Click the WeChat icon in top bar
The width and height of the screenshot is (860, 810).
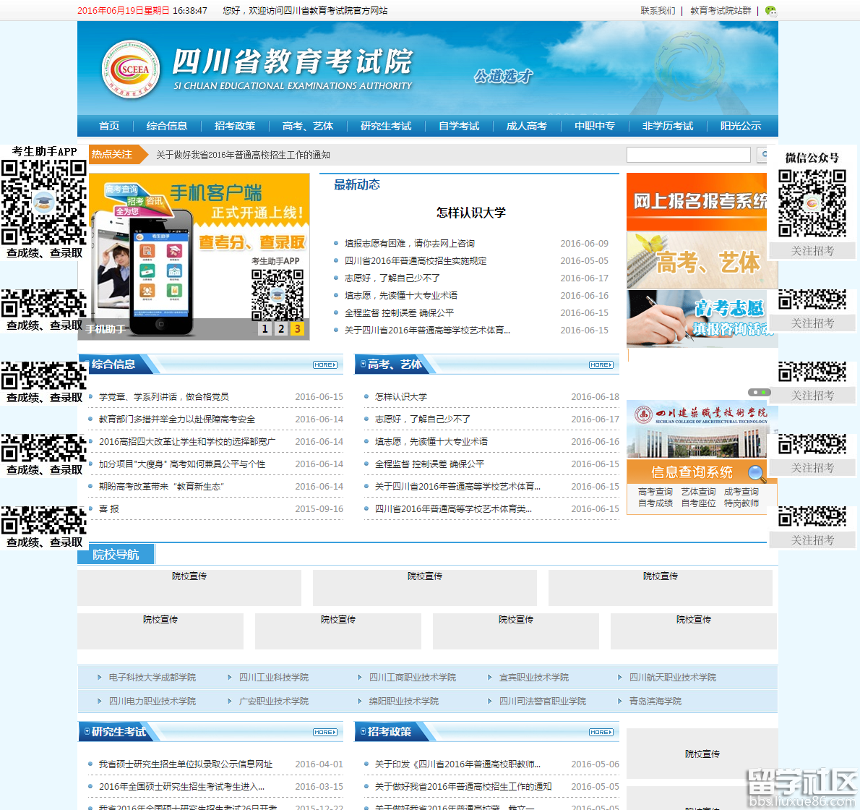770,11
